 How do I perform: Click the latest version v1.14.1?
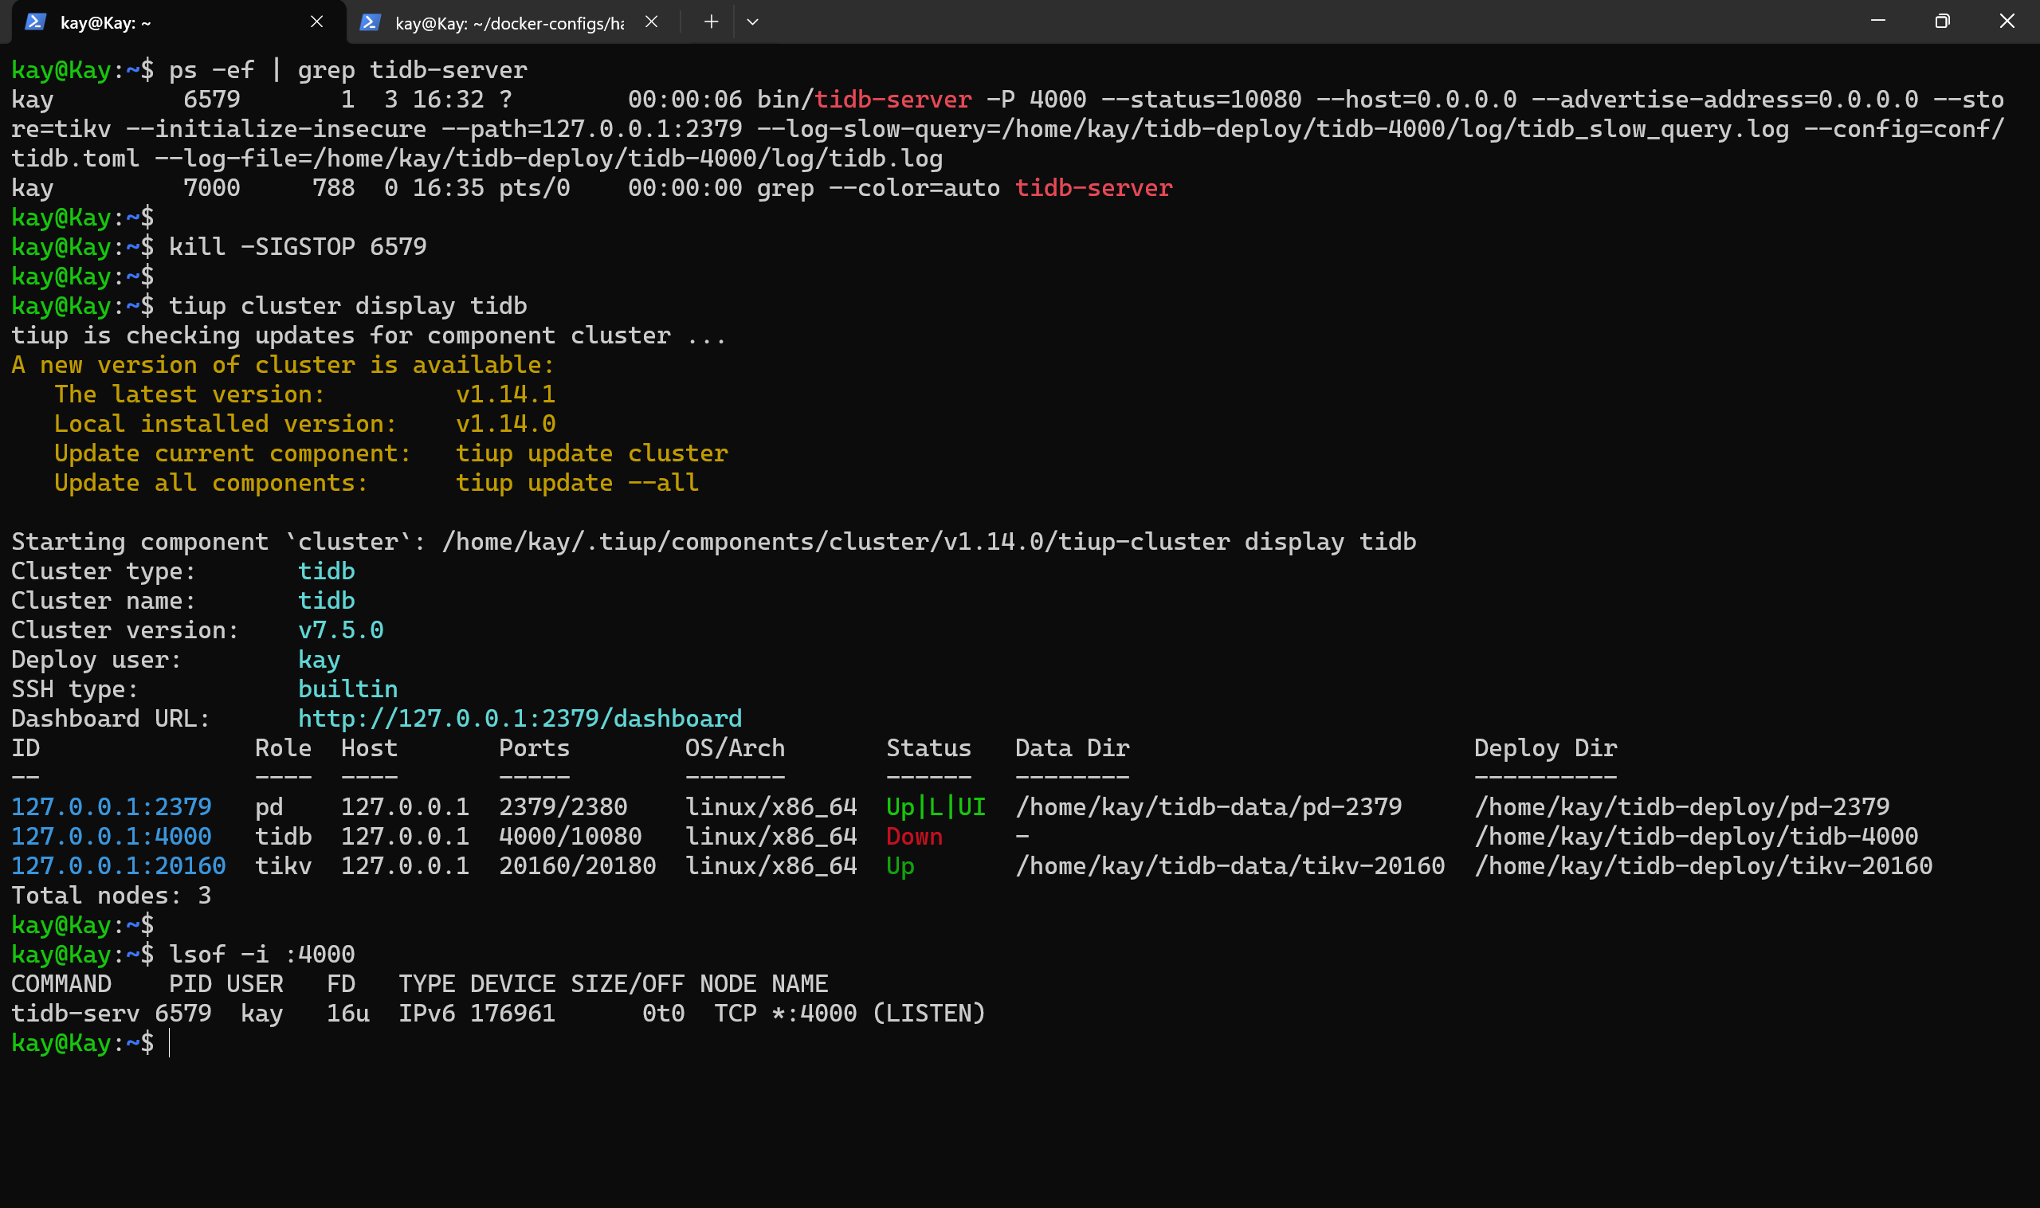pos(505,394)
